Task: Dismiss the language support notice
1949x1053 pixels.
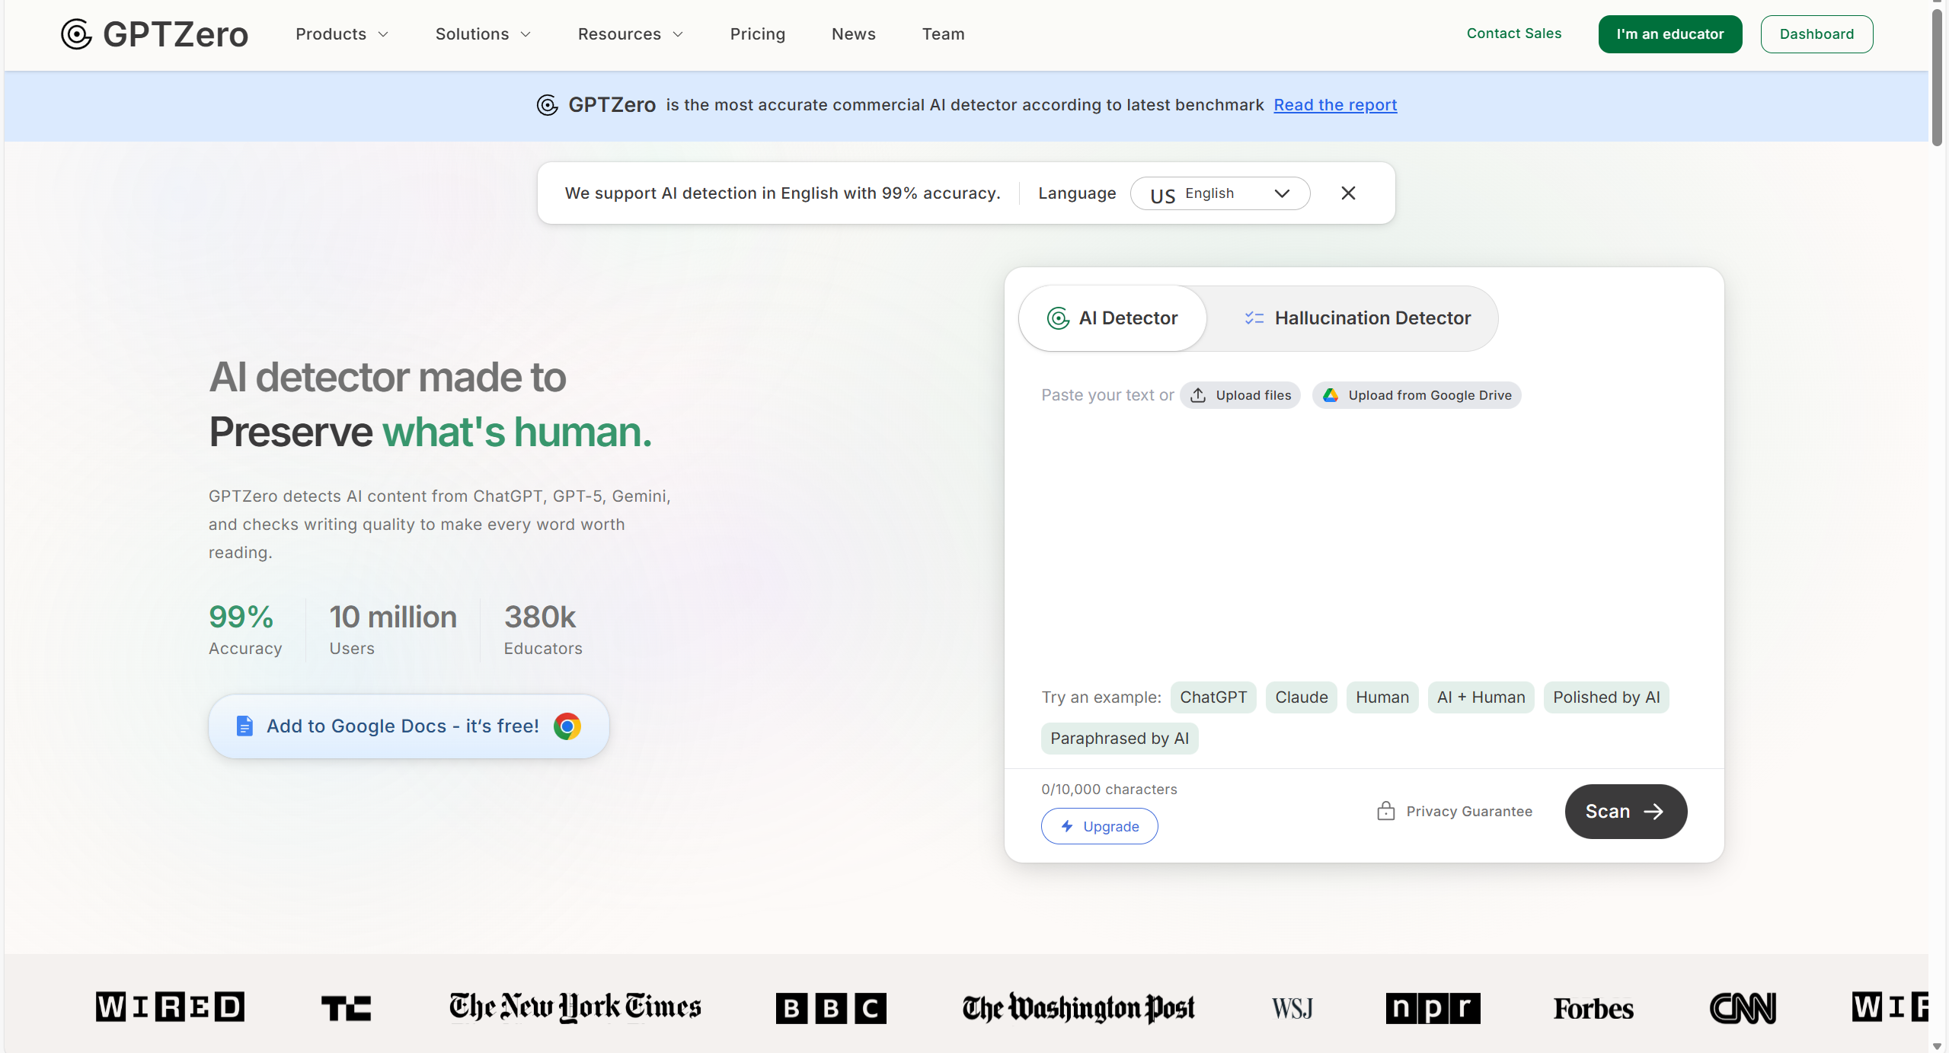Action: 1347,193
